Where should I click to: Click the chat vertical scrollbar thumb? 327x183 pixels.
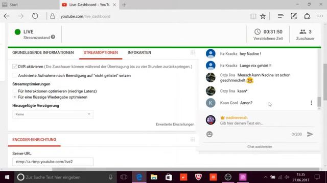coord(319,102)
